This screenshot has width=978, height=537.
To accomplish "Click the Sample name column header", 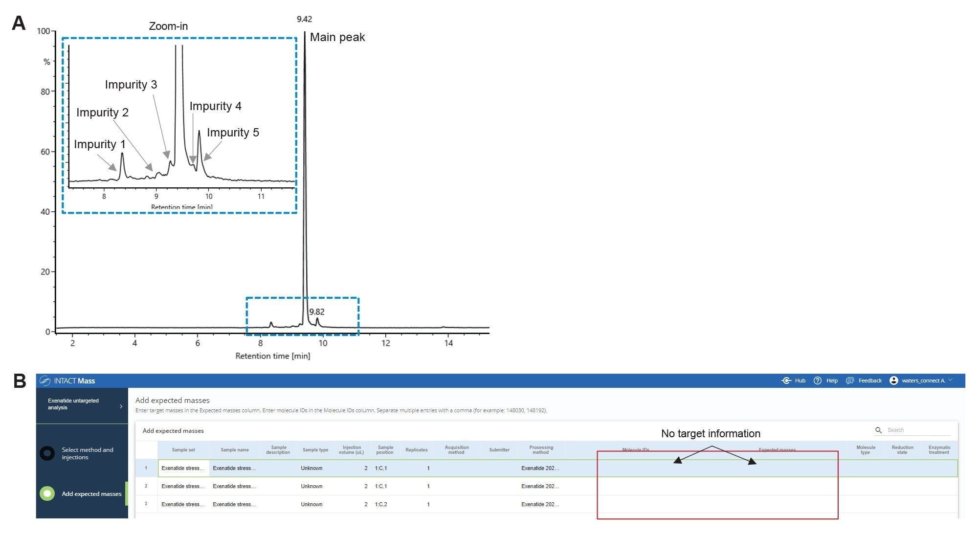I will click(235, 450).
